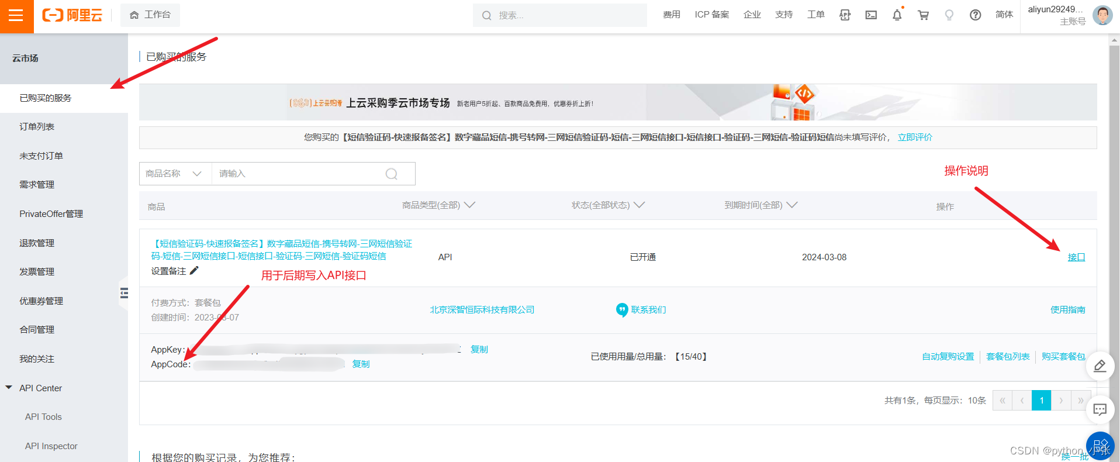This screenshot has width=1120, height=462.
Task: Open the 状态(全部状态) filter dropdown
Action: [x=608, y=205]
